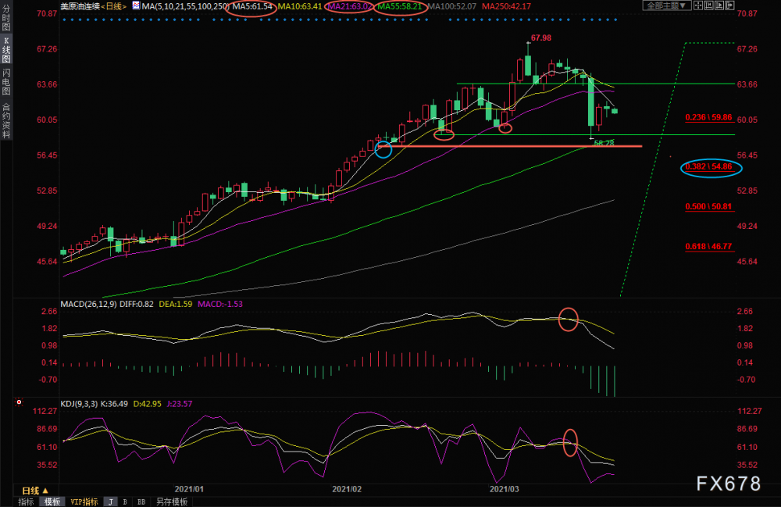The image size is (781, 507).
Task: Click the chart playback icon
Action: [719, 5]
